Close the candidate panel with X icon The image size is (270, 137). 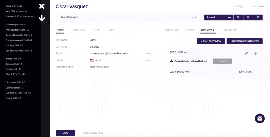pos(42,6)
